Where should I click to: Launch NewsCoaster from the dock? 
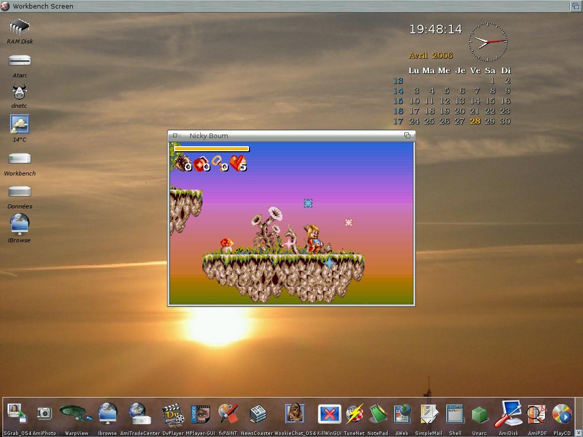[257, 414]
